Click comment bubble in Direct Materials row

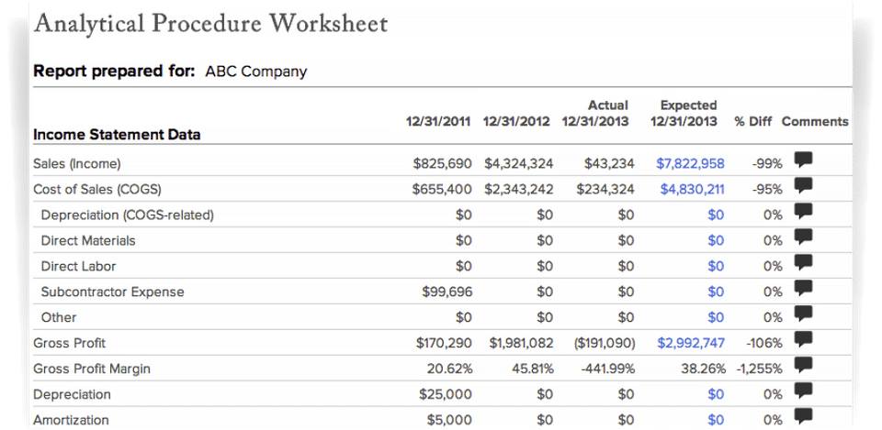click(x=803, y=237)
